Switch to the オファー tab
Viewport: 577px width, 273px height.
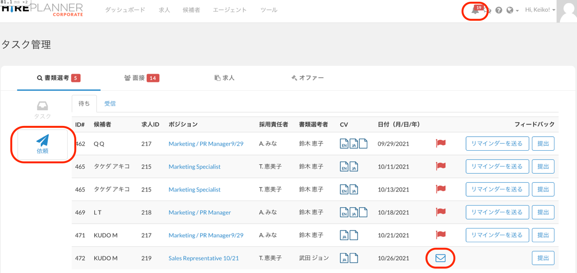(307, 78)
